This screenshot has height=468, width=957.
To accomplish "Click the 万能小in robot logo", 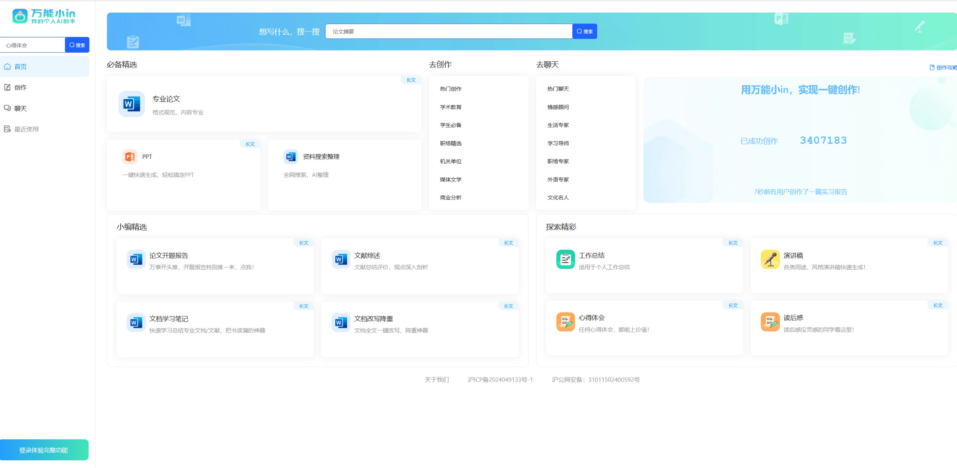I will (20, 16).
